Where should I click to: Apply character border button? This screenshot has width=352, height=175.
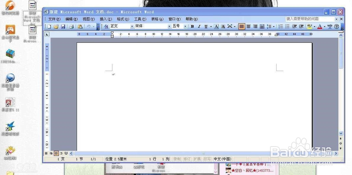216,27
